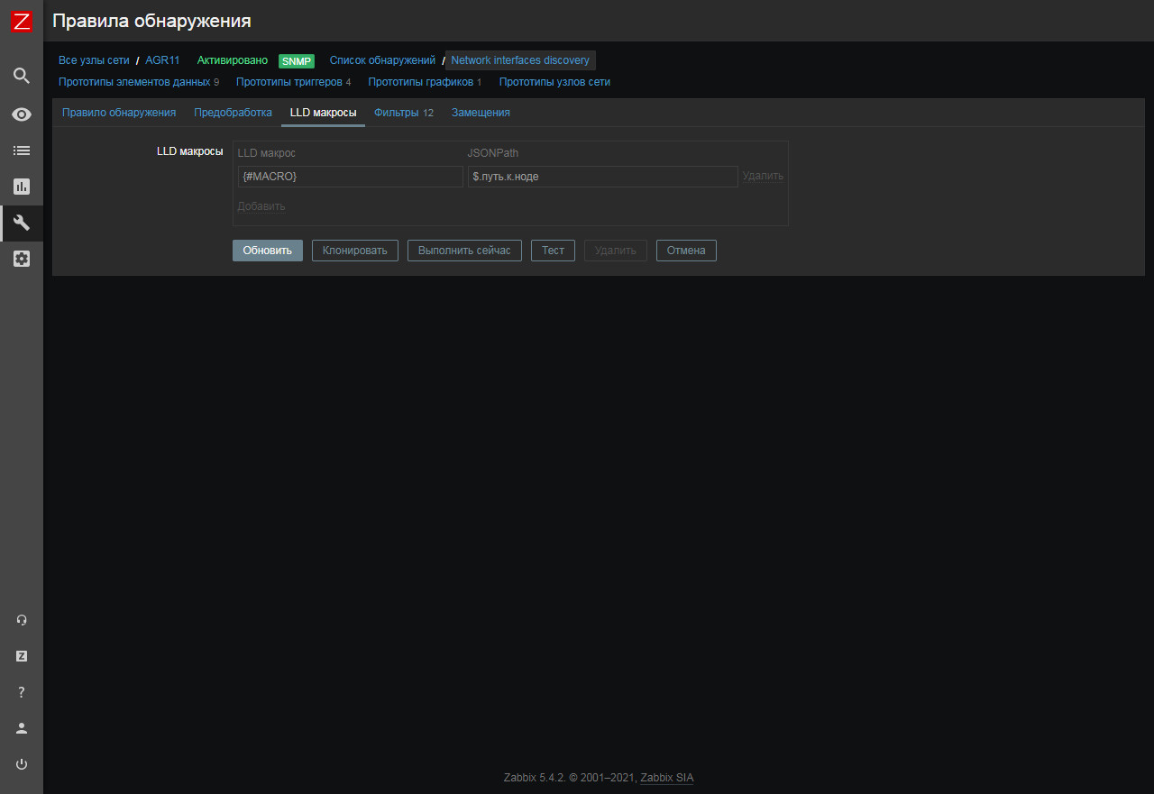Switch to Фильтры tab
Viewport: 1154px width, 794px height.
pos(396,113)
